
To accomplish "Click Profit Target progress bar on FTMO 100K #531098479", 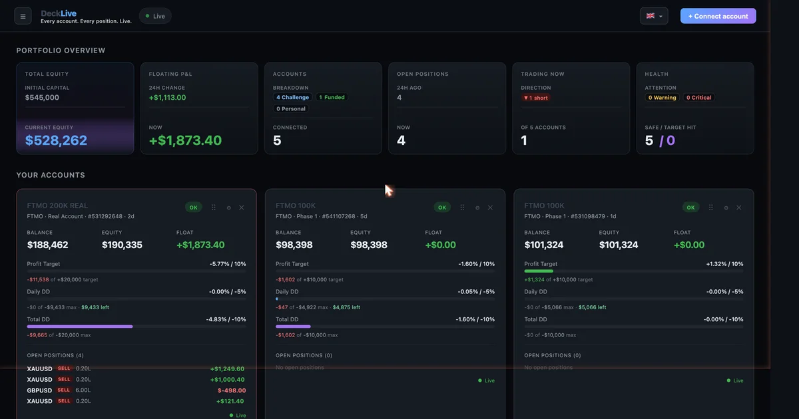I will 634,271.
